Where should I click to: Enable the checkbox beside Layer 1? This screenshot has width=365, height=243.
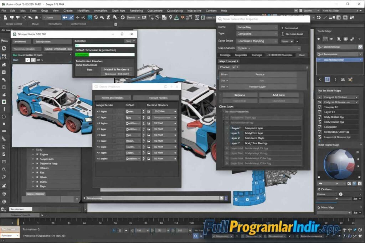(227, 133)
